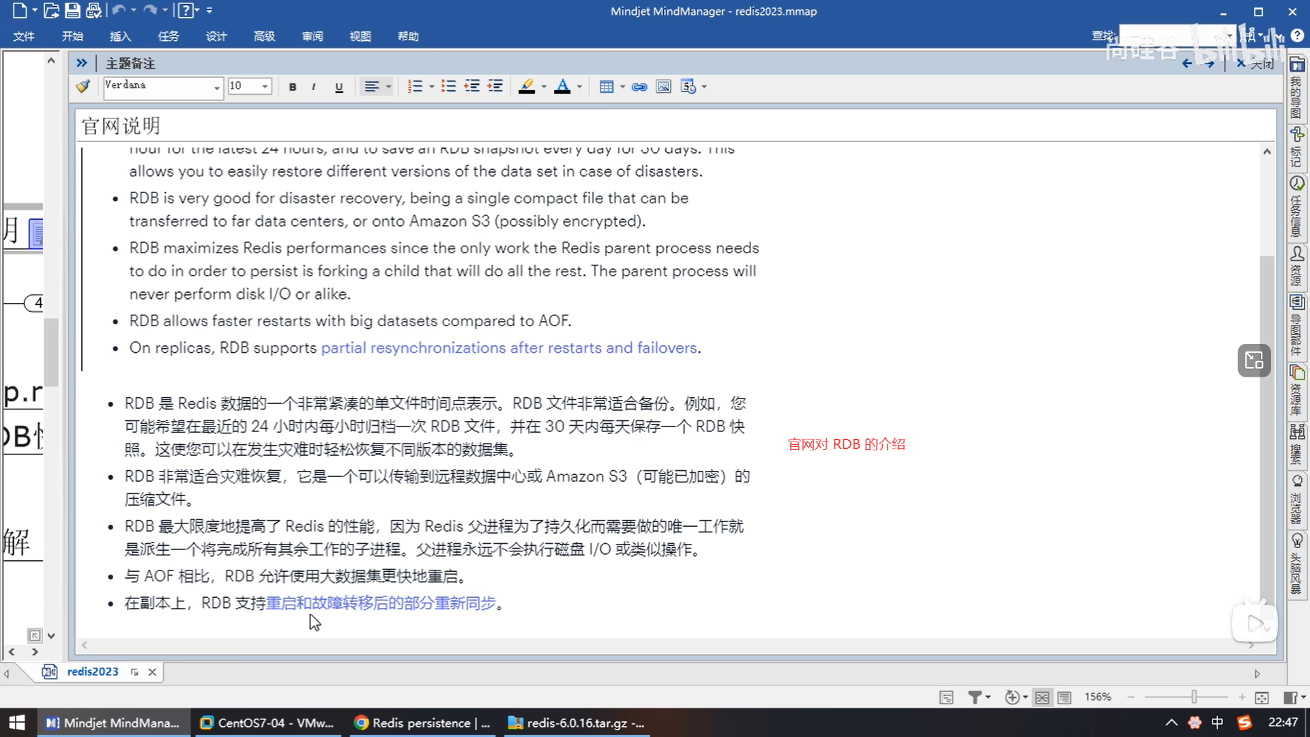The image size is (1310, 737).
Task: Increase indent of notes text
Action: coord(495,87)
